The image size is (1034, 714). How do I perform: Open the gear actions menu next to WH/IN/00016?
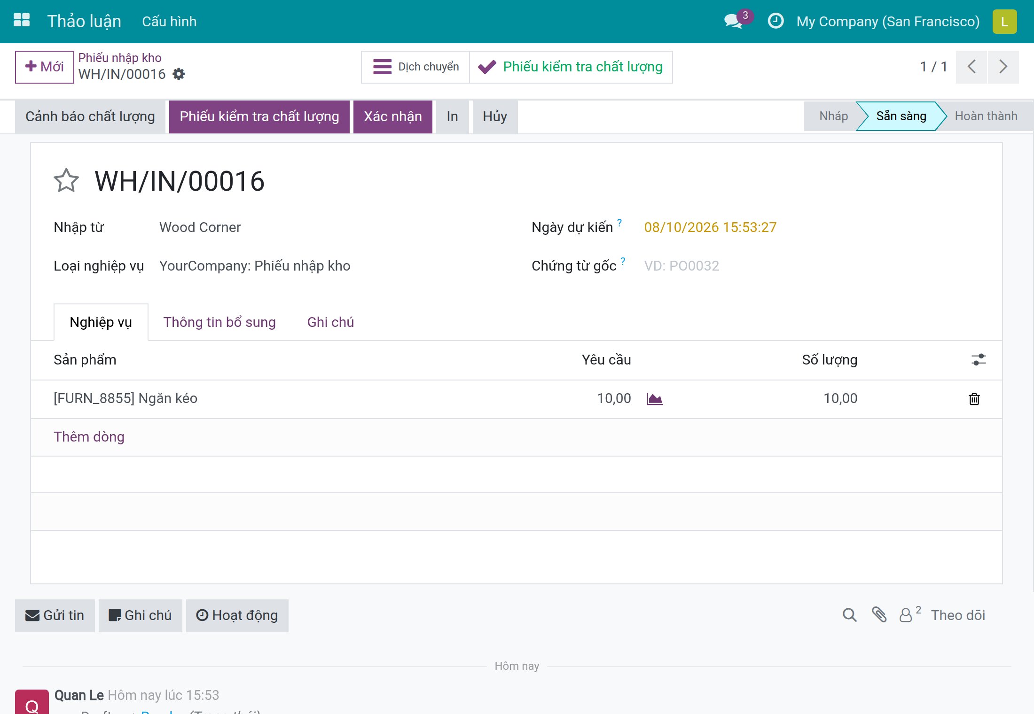pyautogui.click(x=179, y=74)
